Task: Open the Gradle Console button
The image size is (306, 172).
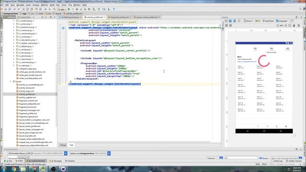Action: [x=294, y=161]
